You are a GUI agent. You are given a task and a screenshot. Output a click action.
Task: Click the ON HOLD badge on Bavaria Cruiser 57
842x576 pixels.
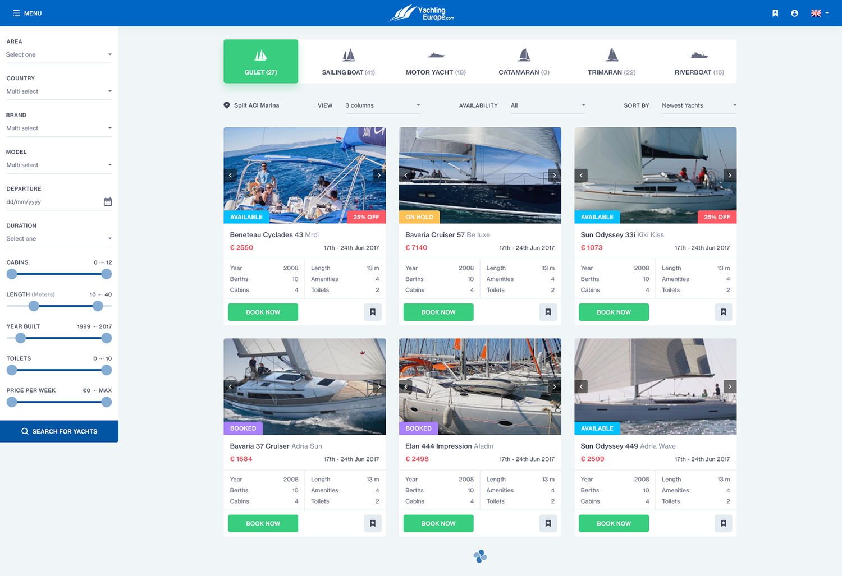(x=419, y=217)
